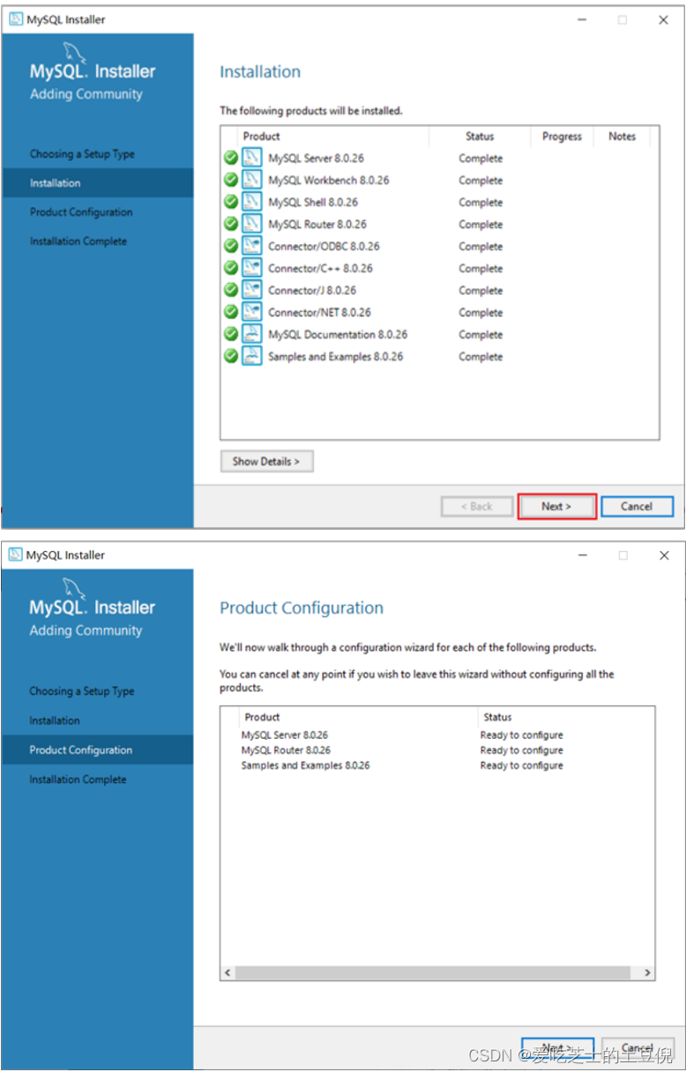Viewport: 686px width, 1072px height.
Task: Select Product Configuration step in Product Configuration window sidebar
Action: coord(97,750)
